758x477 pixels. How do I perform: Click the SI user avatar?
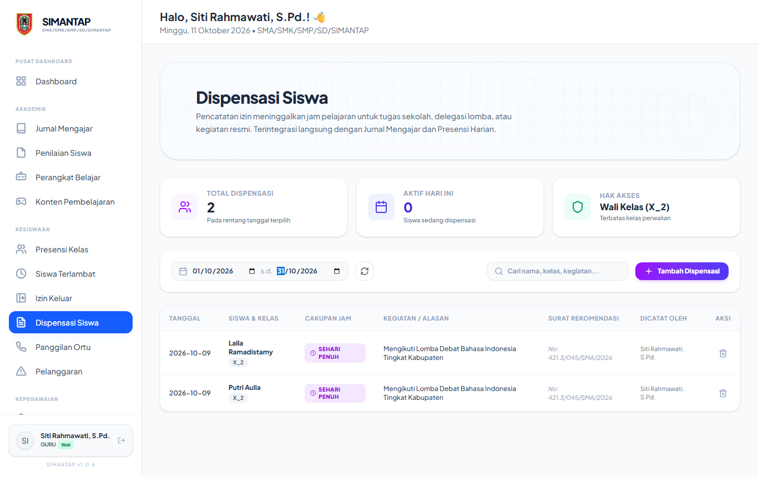tap(25, 441)
